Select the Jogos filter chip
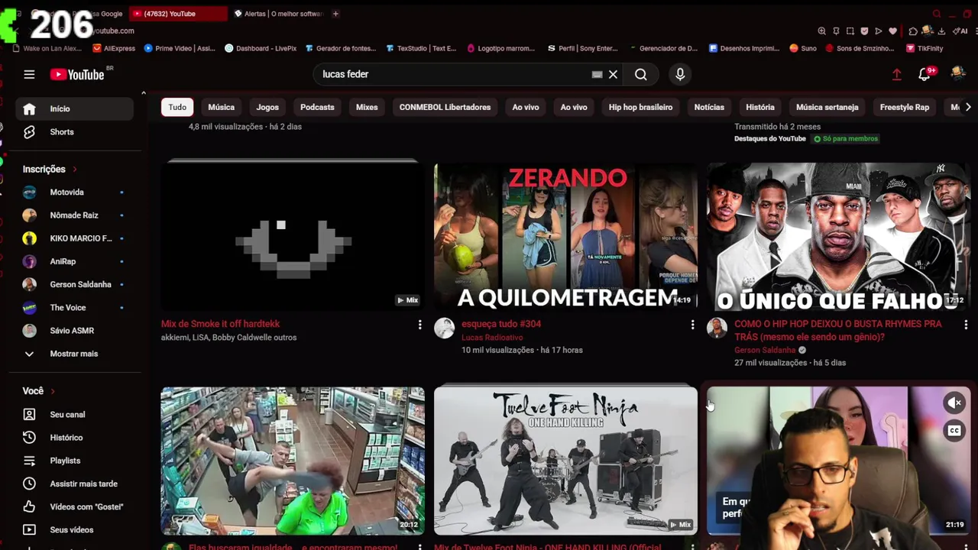The width and height of the screenshot is (978, 550). (267, 107)
